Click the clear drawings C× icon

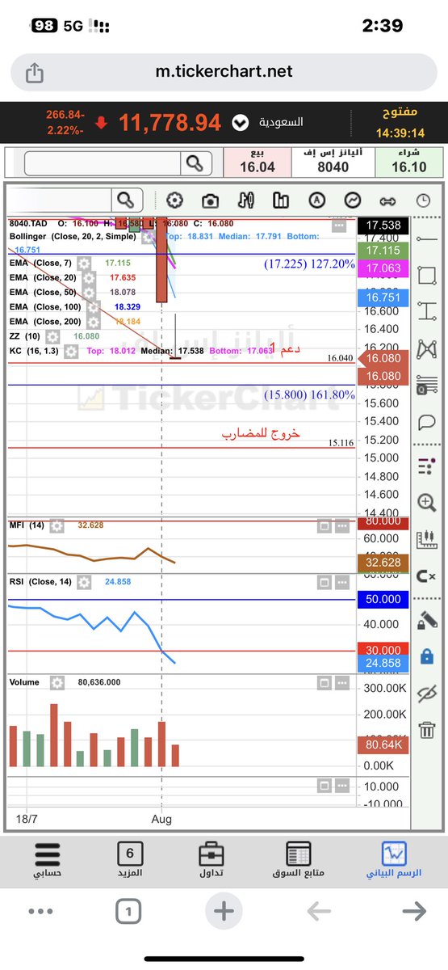pos(426,576)
